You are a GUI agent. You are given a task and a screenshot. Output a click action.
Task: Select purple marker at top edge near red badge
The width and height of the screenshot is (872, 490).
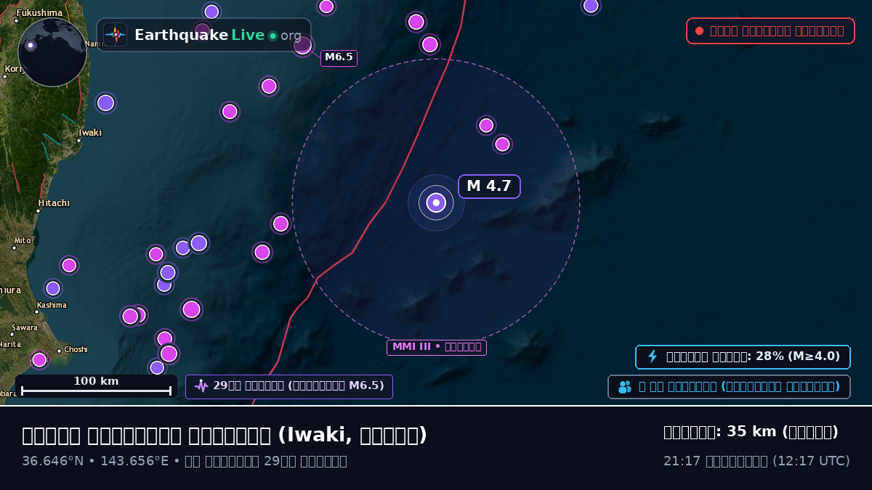click(x=591, y=5)
